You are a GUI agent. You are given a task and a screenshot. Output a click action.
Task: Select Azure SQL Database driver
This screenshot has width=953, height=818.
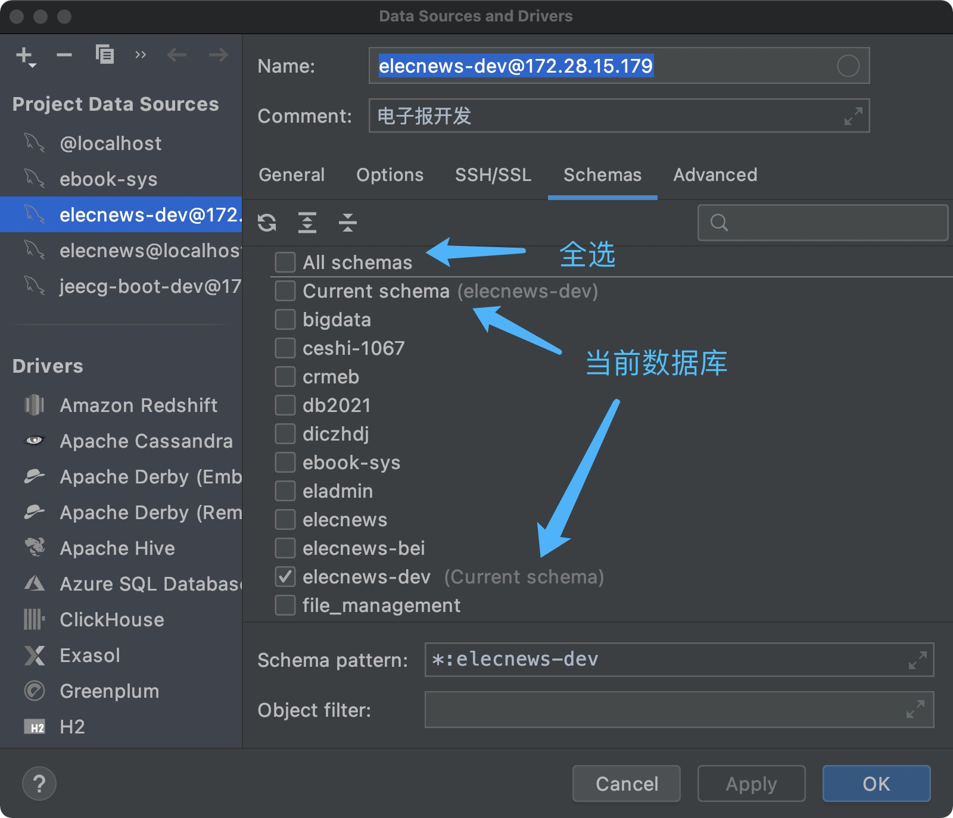point(121,584)
